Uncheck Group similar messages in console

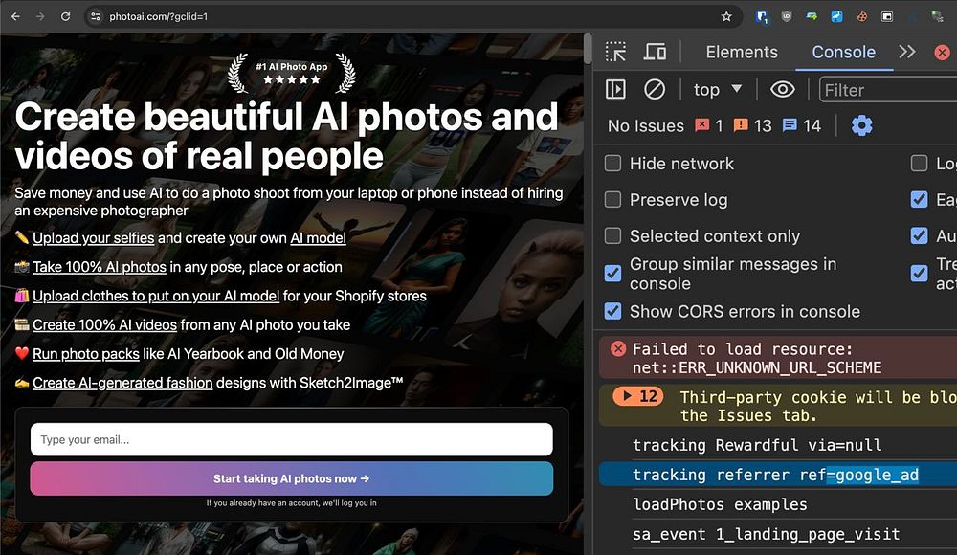[612, 274]
